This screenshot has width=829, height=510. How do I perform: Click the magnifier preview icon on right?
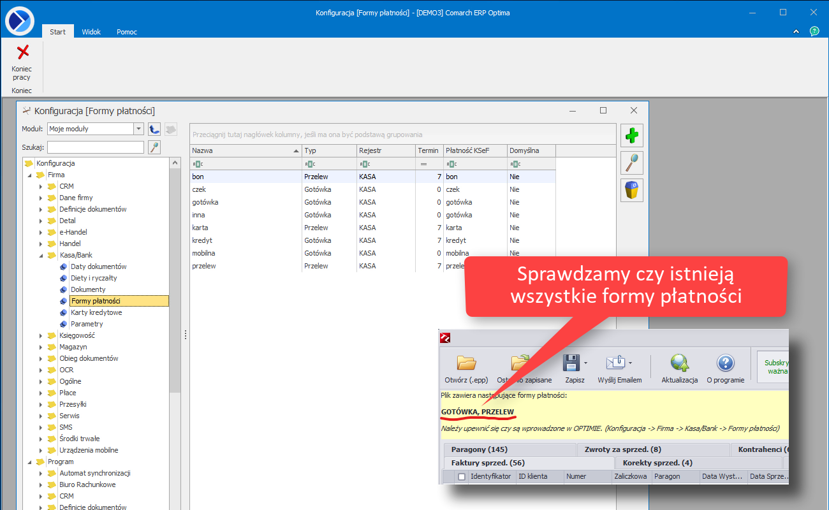[631, 163]
